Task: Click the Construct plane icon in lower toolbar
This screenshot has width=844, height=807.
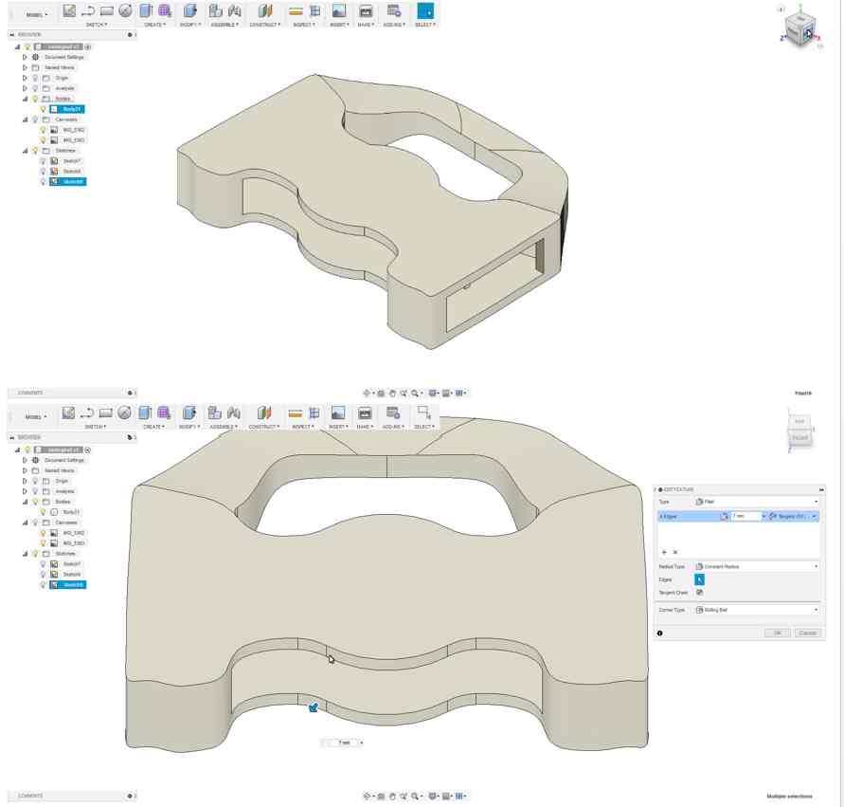Action: pos(263,413)
